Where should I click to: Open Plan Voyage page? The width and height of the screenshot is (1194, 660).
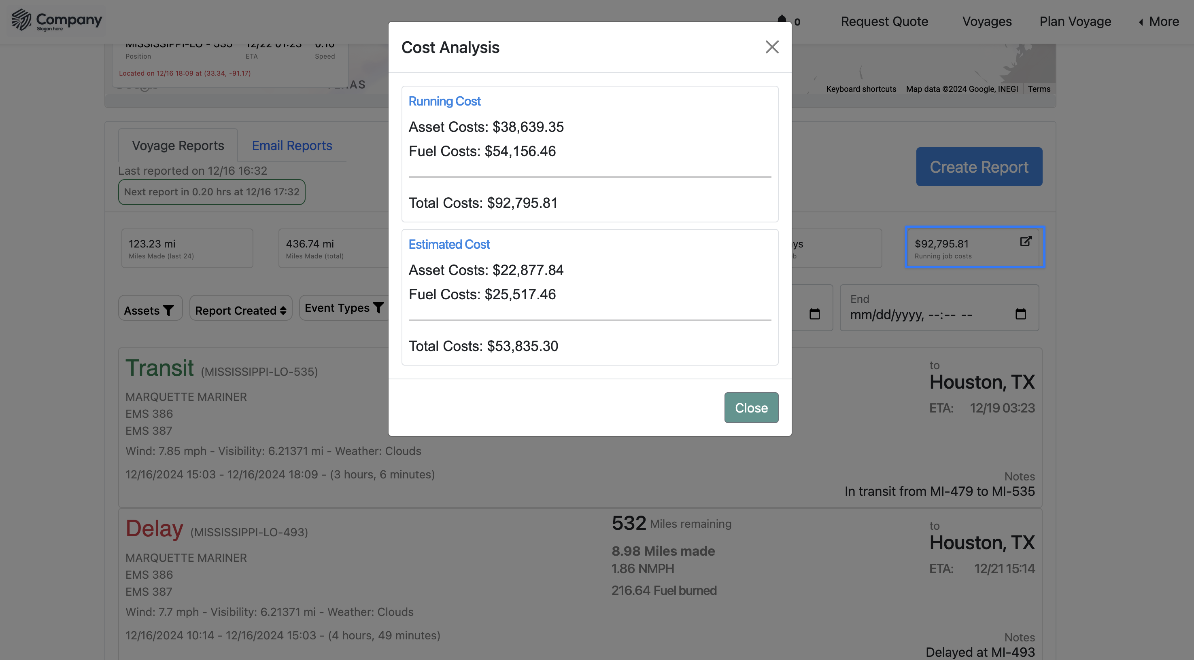(x=1075, y=21)
